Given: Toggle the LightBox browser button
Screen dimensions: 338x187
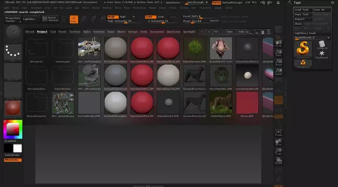Looking at the screenshot, I should pyautogui.click(x=31, y=19).
